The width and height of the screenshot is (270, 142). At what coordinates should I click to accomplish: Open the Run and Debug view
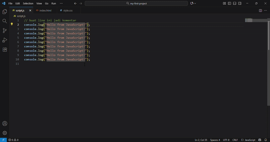coord(5,40)
